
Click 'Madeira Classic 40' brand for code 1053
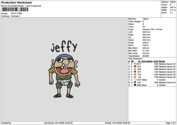167,64
